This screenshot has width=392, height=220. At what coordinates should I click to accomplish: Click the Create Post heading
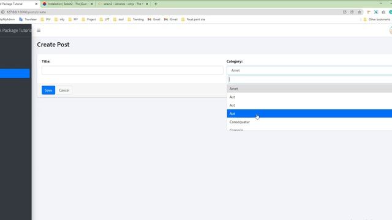click(x=53, y=45)
